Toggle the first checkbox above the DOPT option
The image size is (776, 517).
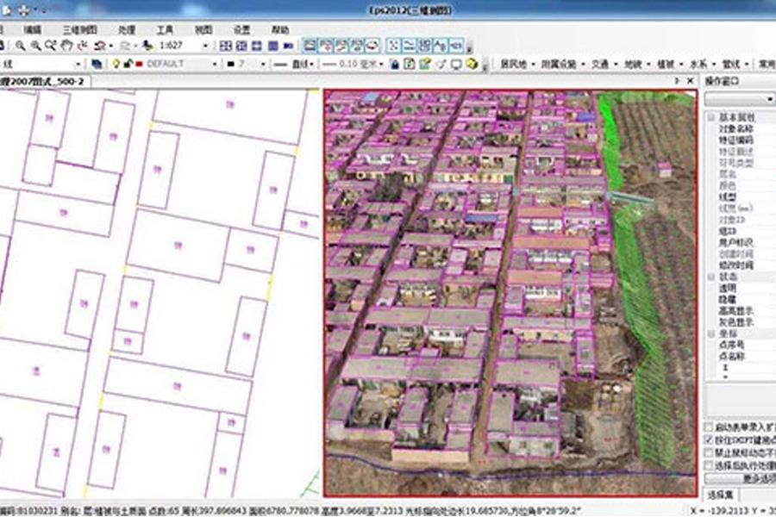pos(709,428)
